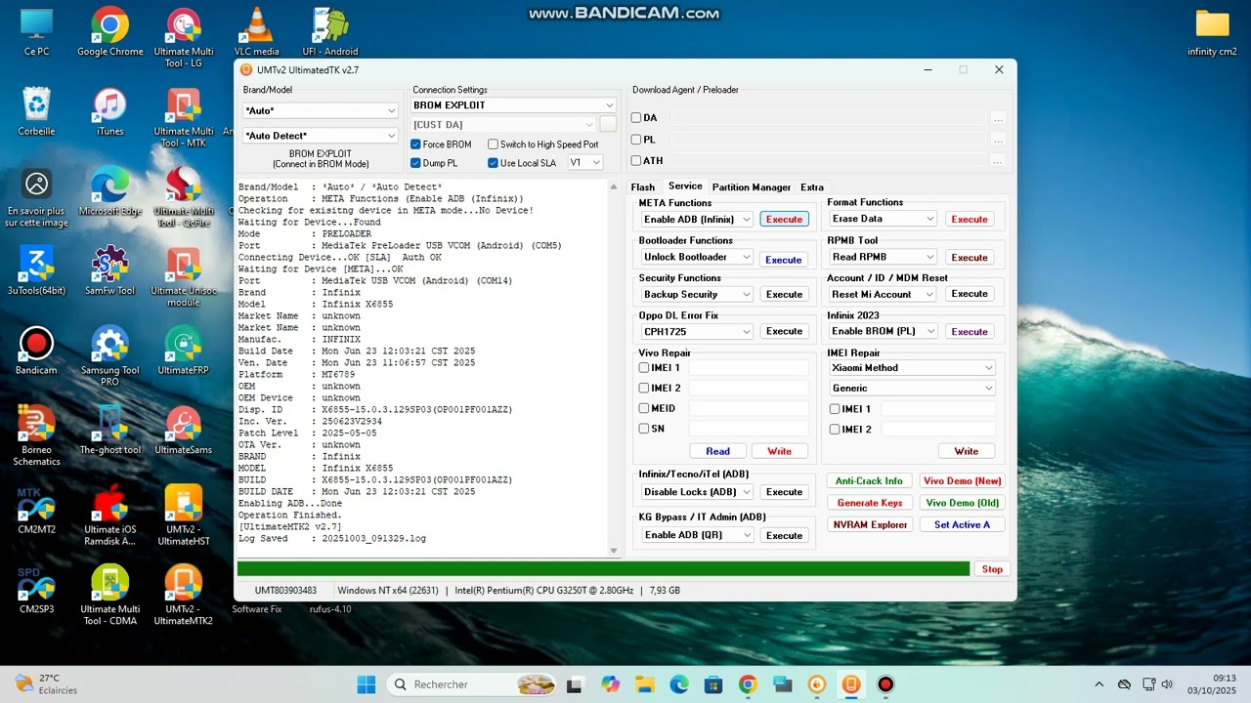This screenshot has height=703, width=1251.
Task: Open infinity cm2 desktop folder
Action: [1212, 31]
